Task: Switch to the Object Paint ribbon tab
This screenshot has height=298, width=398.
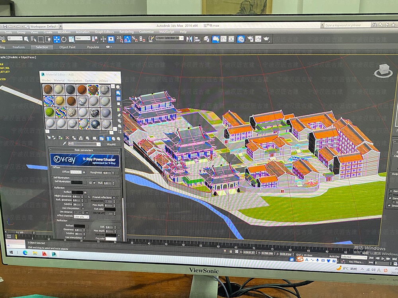Action: coord(67,47)
